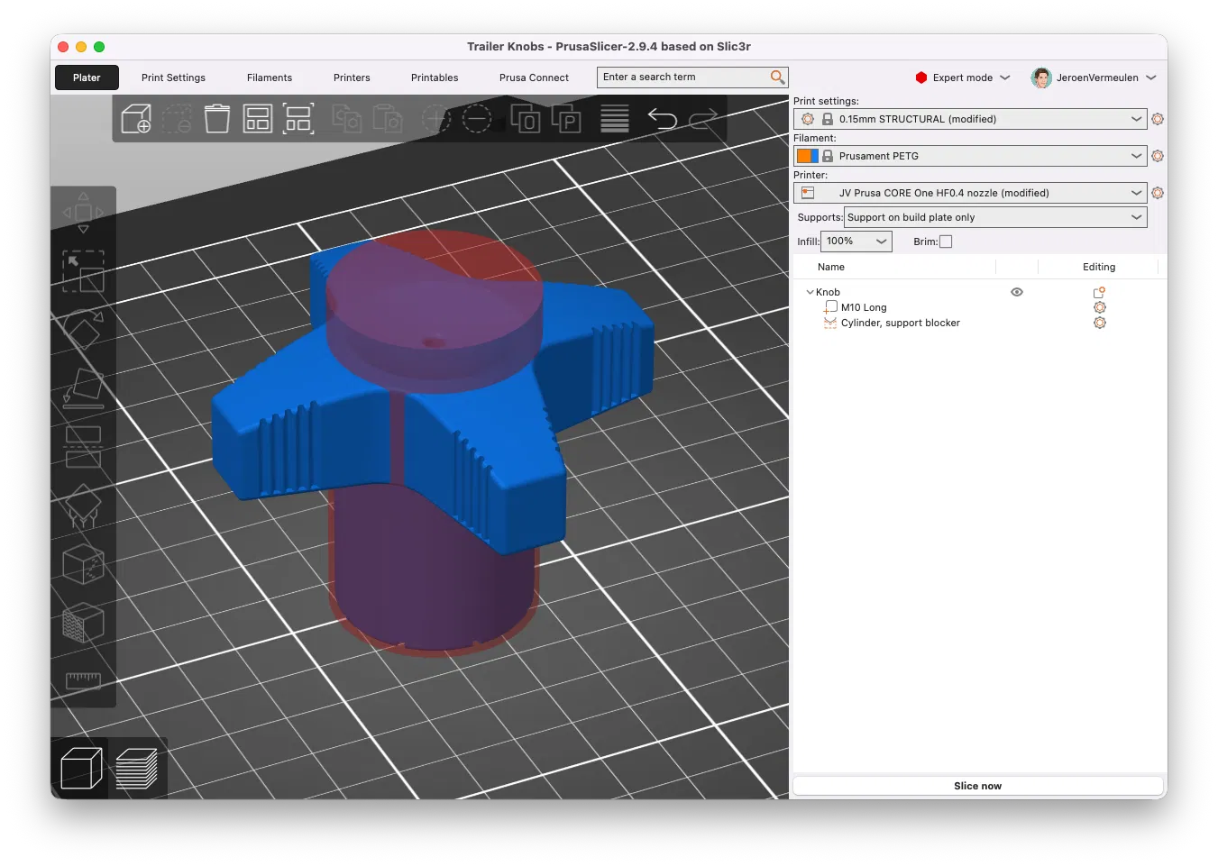The height and width of the screenshot is (866, 1218).
Task: Click the search term input field
Action: click(682, 77)
